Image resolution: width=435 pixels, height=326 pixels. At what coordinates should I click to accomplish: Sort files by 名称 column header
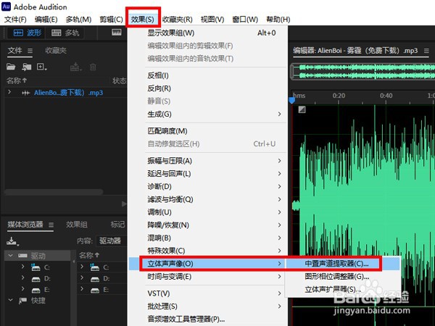[x=17, y=80]
